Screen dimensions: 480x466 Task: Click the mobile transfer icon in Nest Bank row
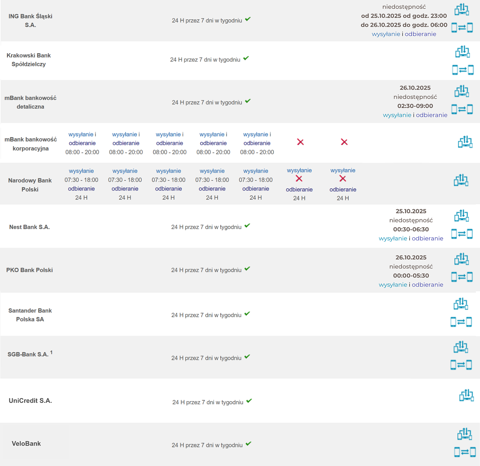pyautogui.click(x=462, y=234)
